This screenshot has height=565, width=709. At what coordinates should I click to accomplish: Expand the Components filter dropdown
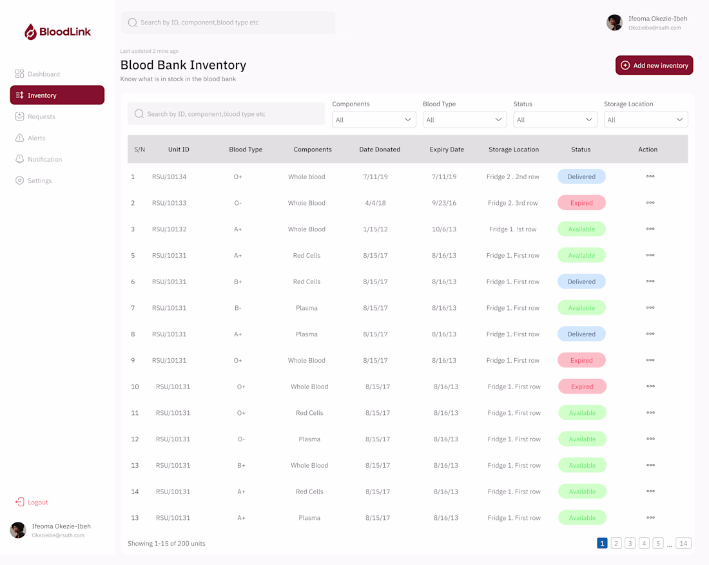374,119
